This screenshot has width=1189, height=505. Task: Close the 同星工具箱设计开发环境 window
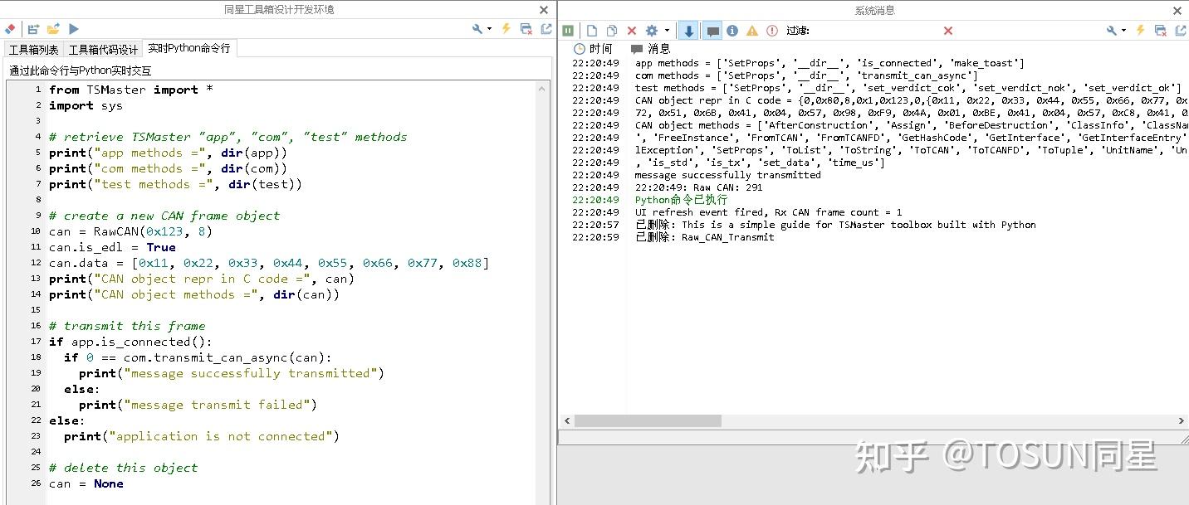click(x=544, y=10)
